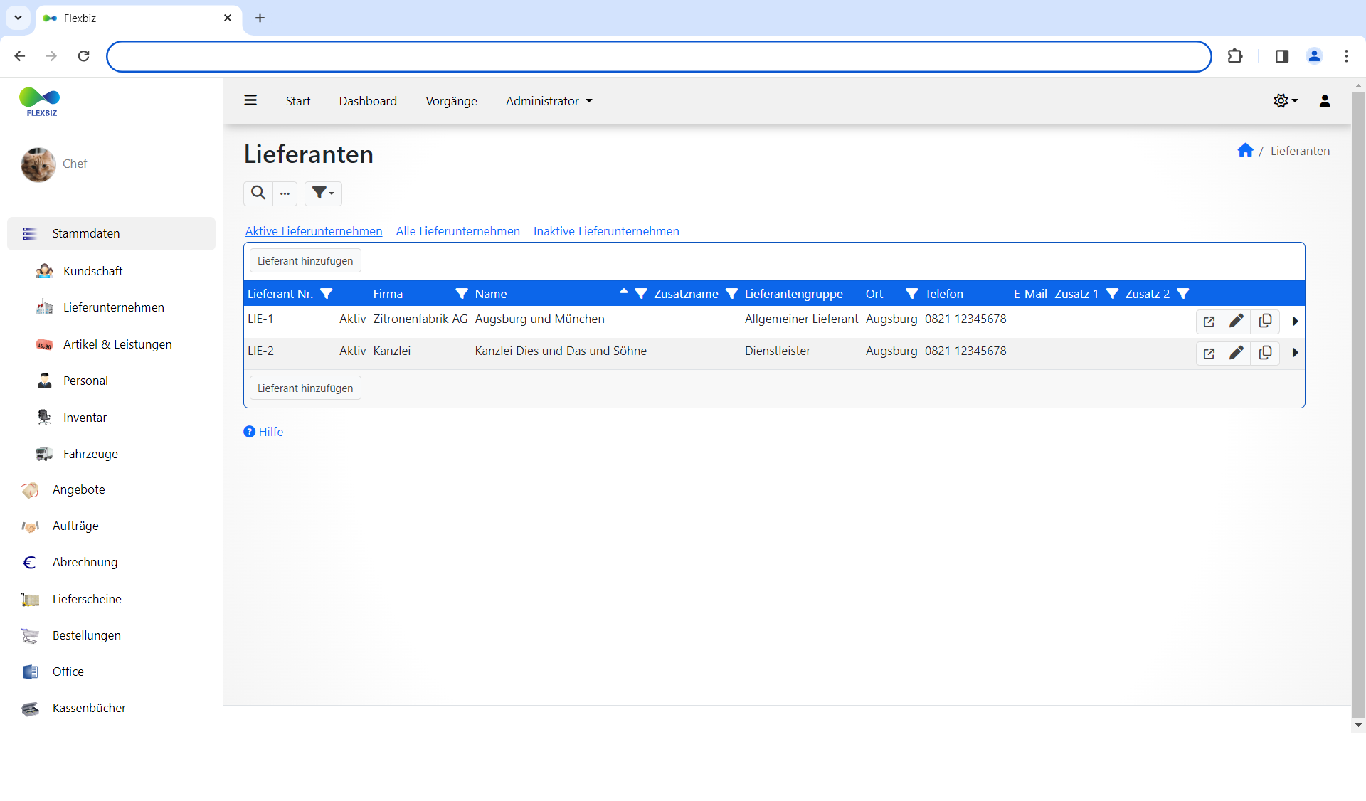Open the user profile icon
The width and height of the screenshot is (1366, 801).
click(x=1324, y=101)
